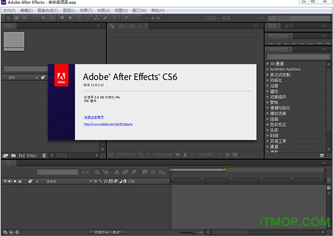Toggle the Draft 3D button in timeline

tap(106, 172)
